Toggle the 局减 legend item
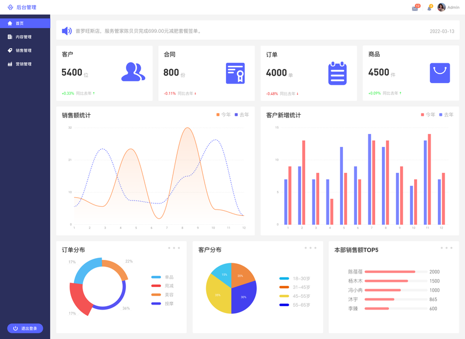Viewport: 465px width, 339px height. [x=163, y=286]
